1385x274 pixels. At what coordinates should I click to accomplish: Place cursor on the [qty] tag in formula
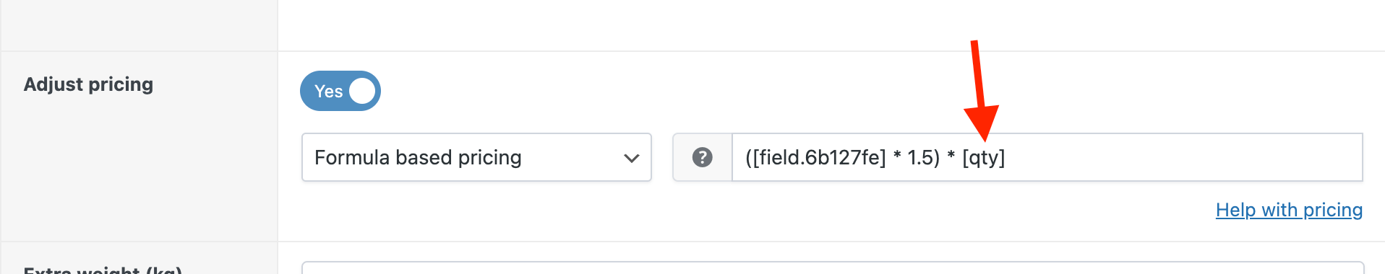click(x=984, y=158)
